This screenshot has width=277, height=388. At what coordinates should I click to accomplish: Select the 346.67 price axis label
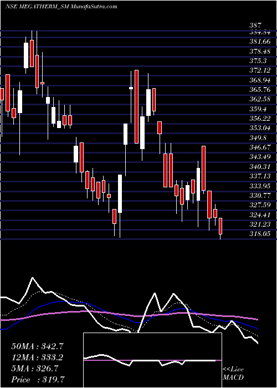(x=260, y=147)
